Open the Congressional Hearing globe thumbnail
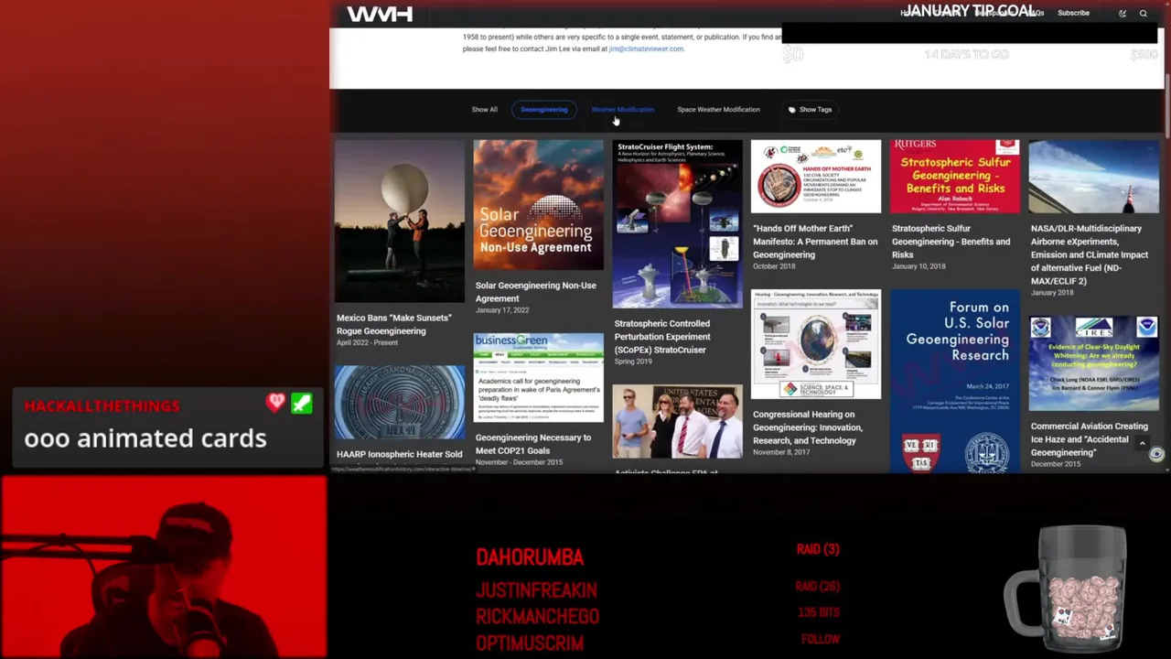This screenshot has width=1171, height=659. click(x=816, y=344)
